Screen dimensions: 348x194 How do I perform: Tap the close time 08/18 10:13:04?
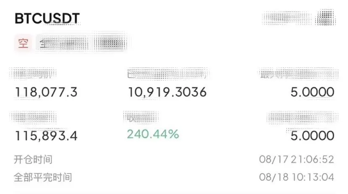pyautogui.click(x=296, y=177)
